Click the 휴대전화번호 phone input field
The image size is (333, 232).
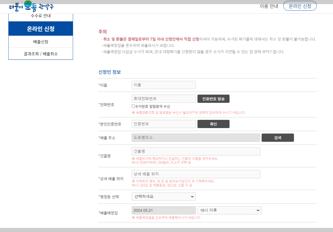164,99
